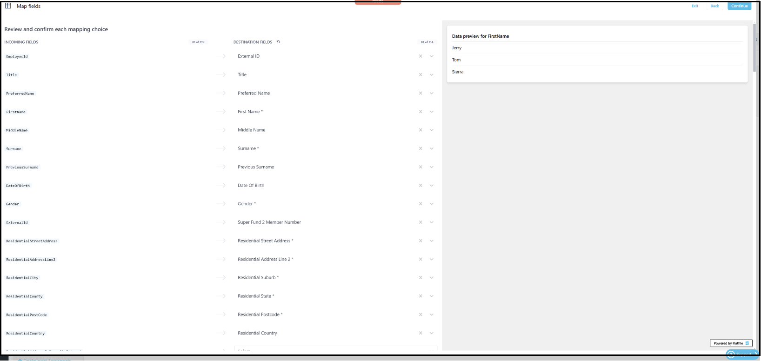Remove the Residential Postcode mapping
Screen dimensions: 761x361
click(x=421, y=314)
